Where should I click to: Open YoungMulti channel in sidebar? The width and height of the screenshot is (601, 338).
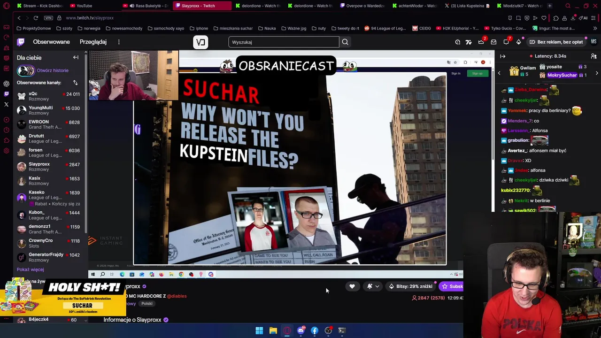coord(49,110)
